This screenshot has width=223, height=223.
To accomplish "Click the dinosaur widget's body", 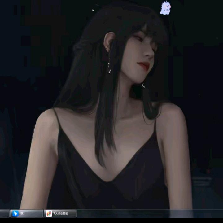I will [x=165, y=11].
